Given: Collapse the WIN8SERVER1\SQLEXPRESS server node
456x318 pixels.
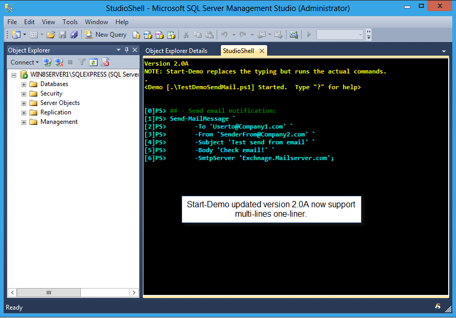Looking at the screenshot, I should 14,75.
